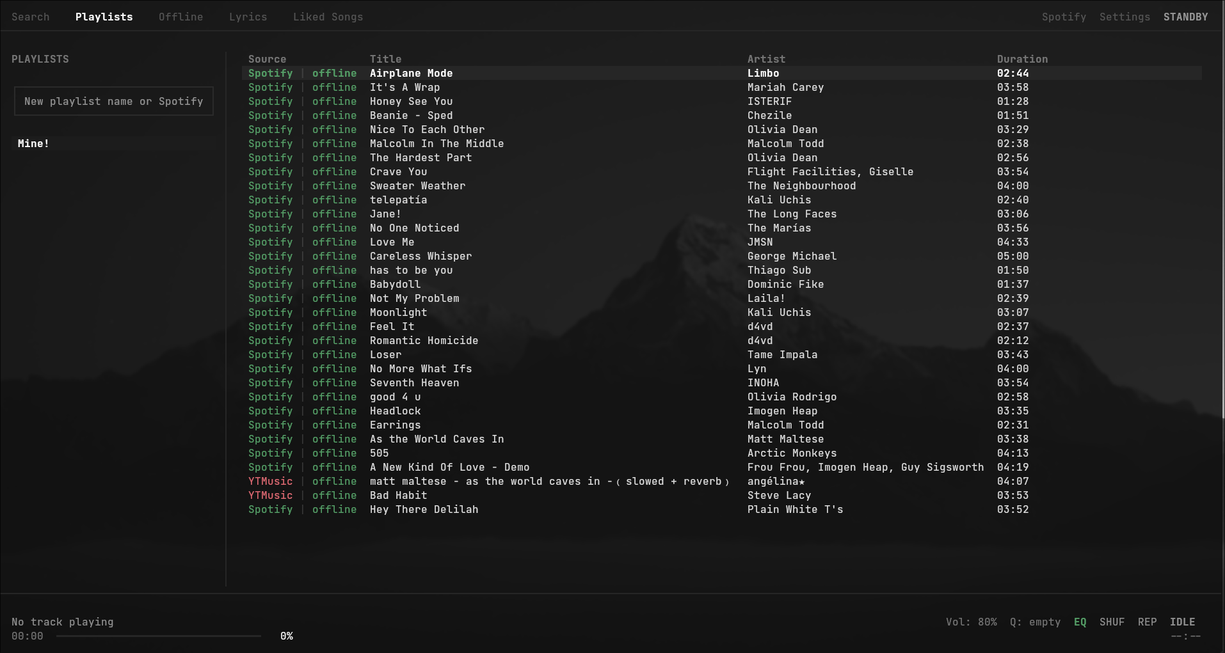Select the track Honey See You
Image resolution: width=1225 pixels, height=653 pixels.
[722, 101]
